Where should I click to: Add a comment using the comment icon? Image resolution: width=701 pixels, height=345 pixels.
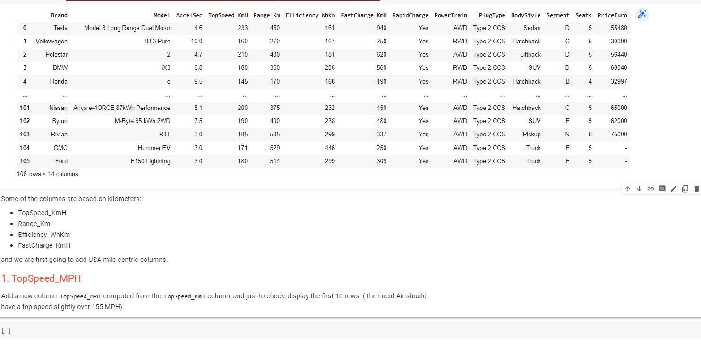[662, 189]
